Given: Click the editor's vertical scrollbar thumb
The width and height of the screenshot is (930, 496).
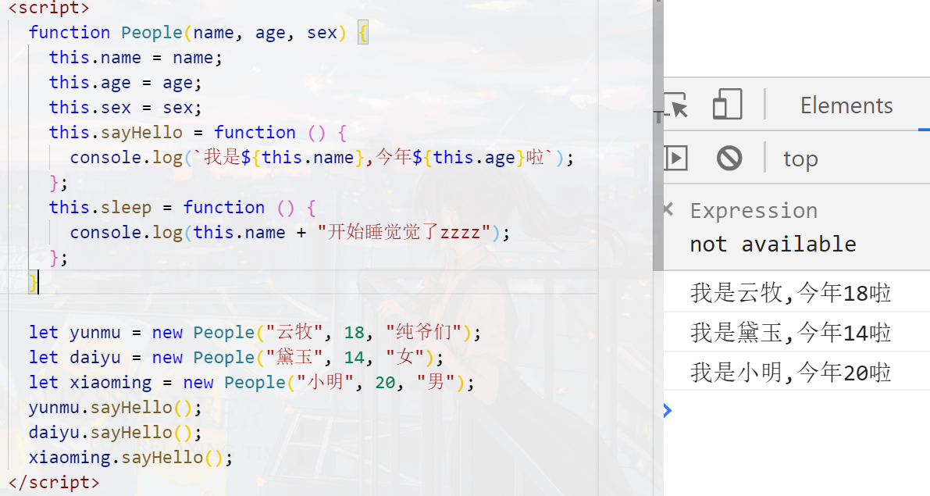Looking at the screenshot, I should (x=658, y=135).
